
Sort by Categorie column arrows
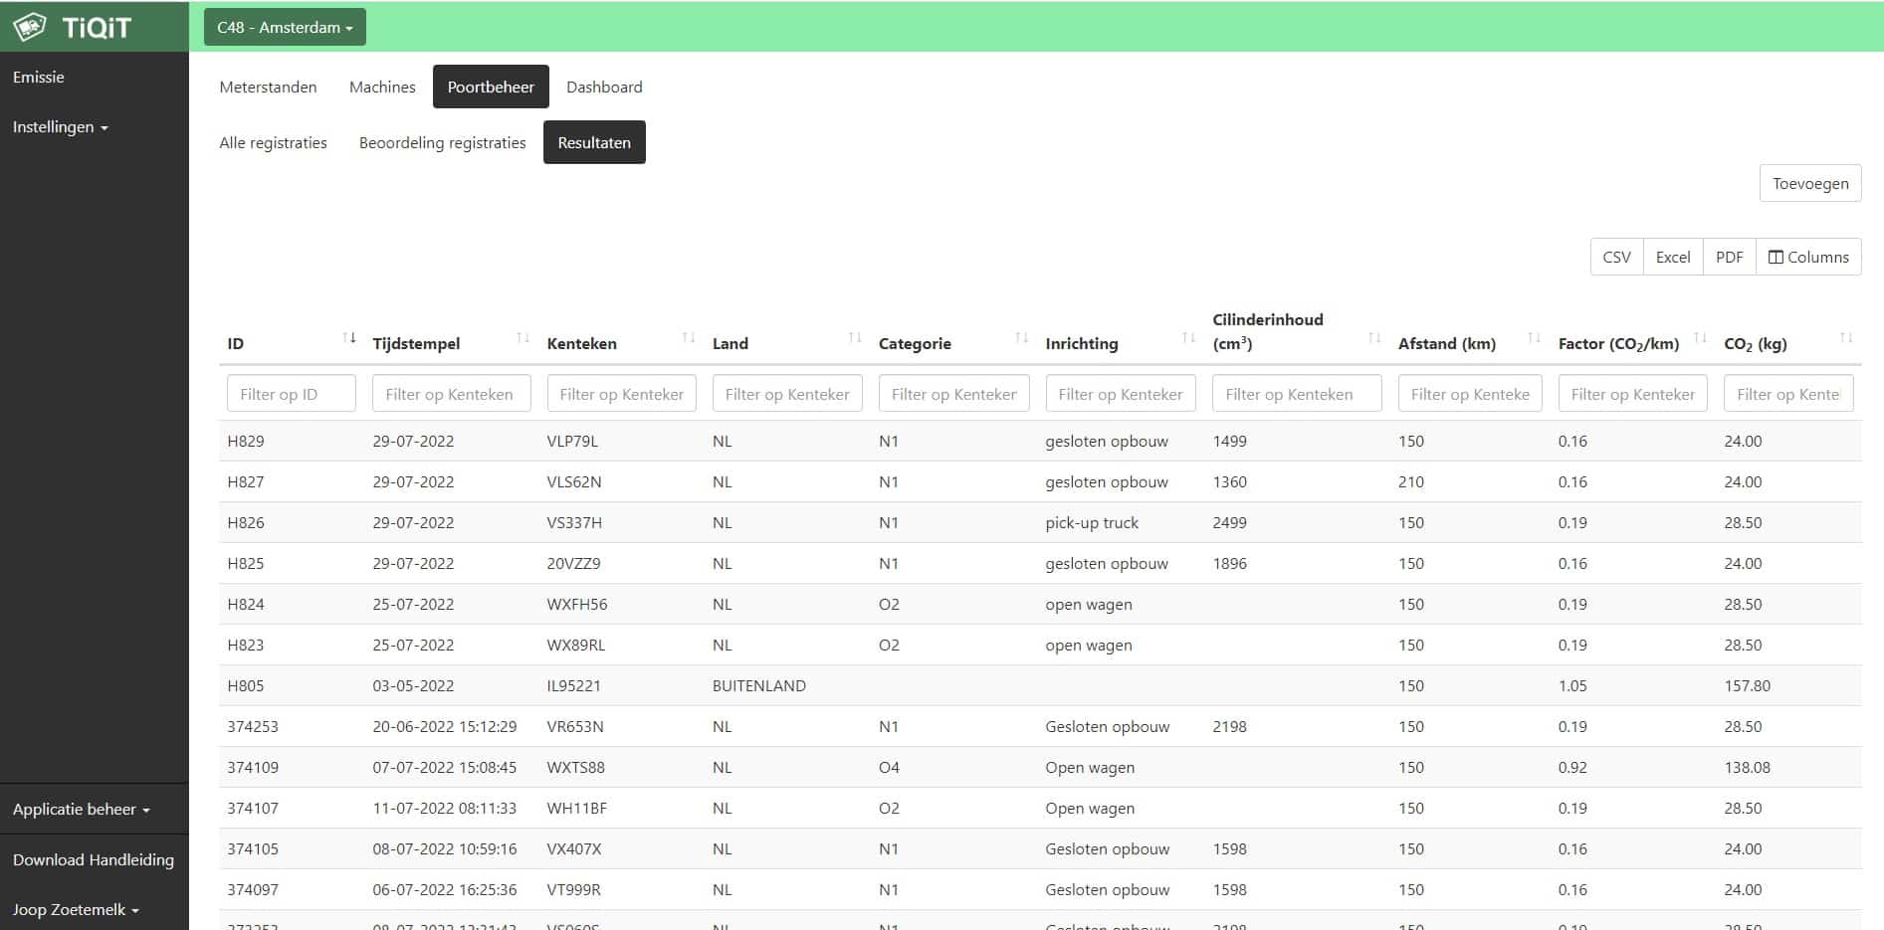point(1022,338)
